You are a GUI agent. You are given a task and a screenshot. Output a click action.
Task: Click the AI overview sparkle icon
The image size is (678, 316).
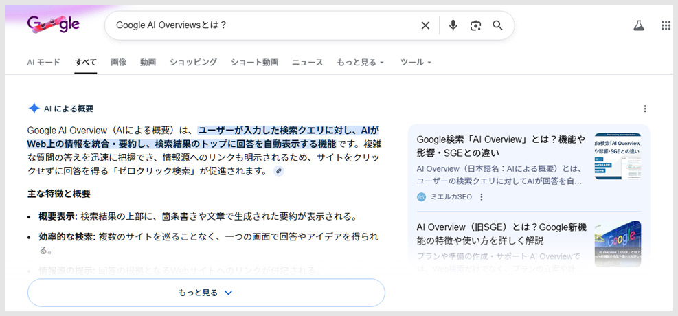pos(34,109)
